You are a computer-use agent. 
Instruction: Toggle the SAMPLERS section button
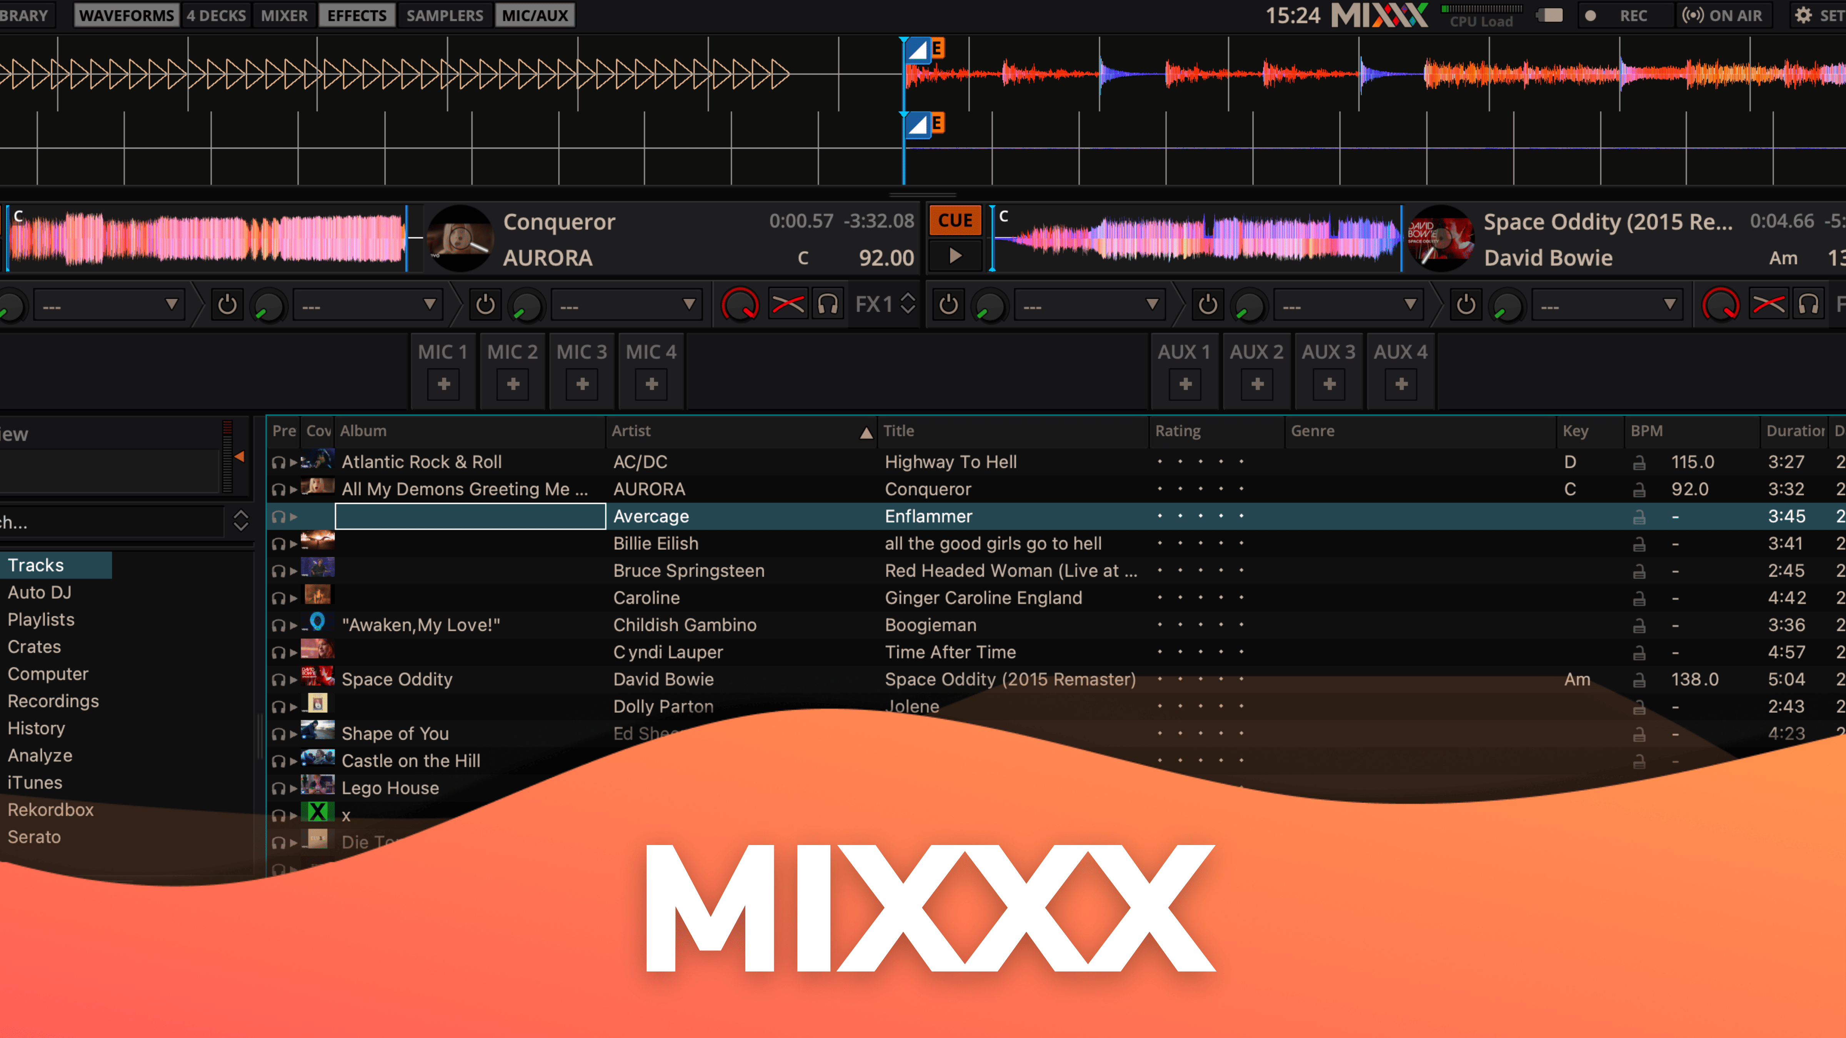(x=444, y=15)
